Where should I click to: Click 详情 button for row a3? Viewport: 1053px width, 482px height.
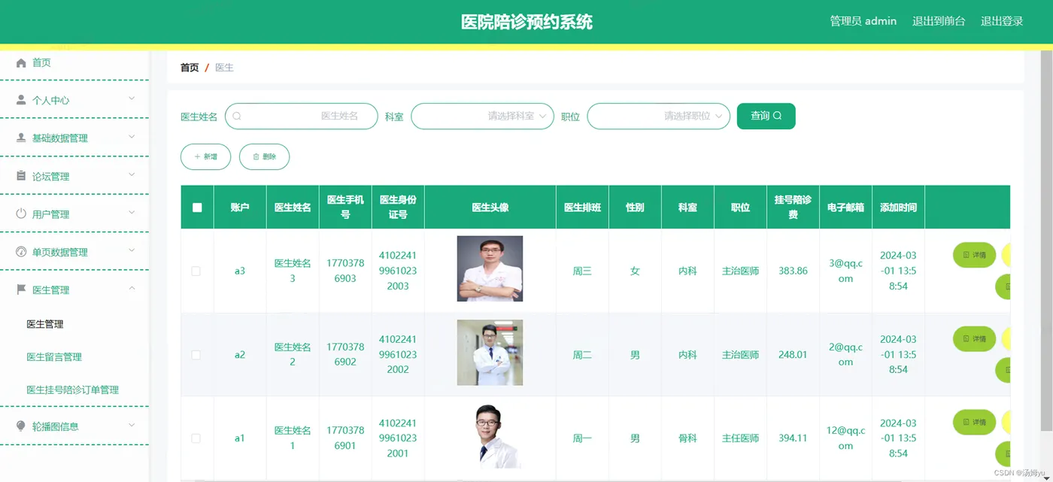(x=974, y=255)
